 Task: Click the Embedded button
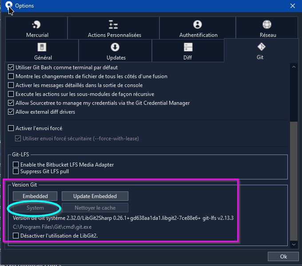(35, 196)
